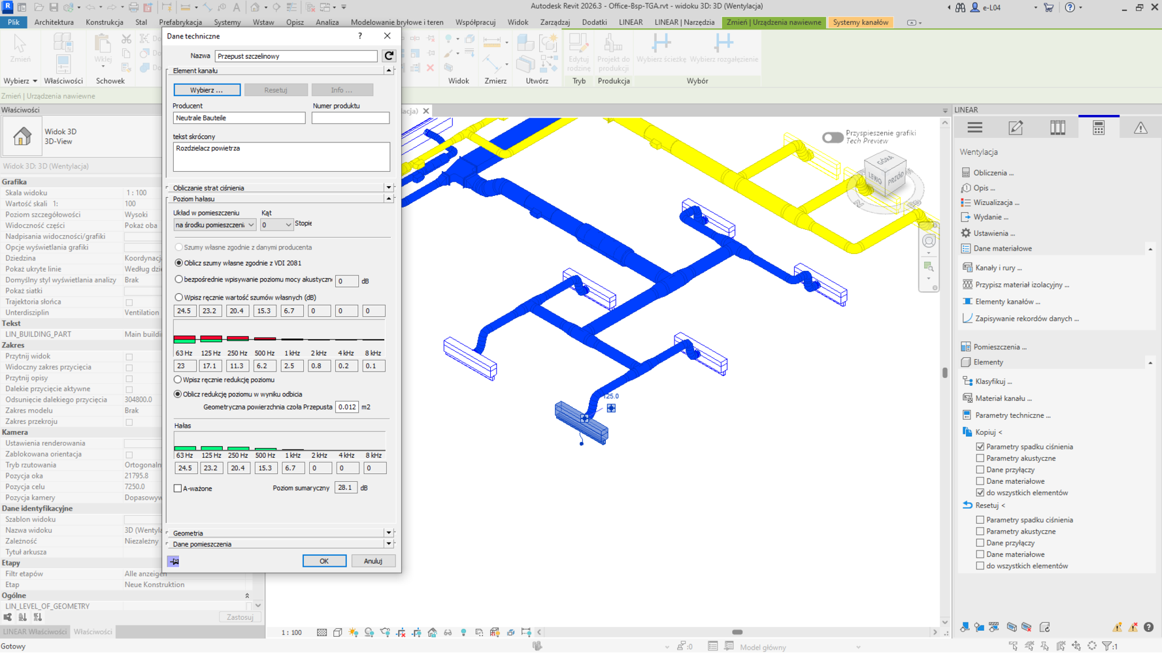Click the warning triangle icon in LINEAR panel

coord(1140,128)
